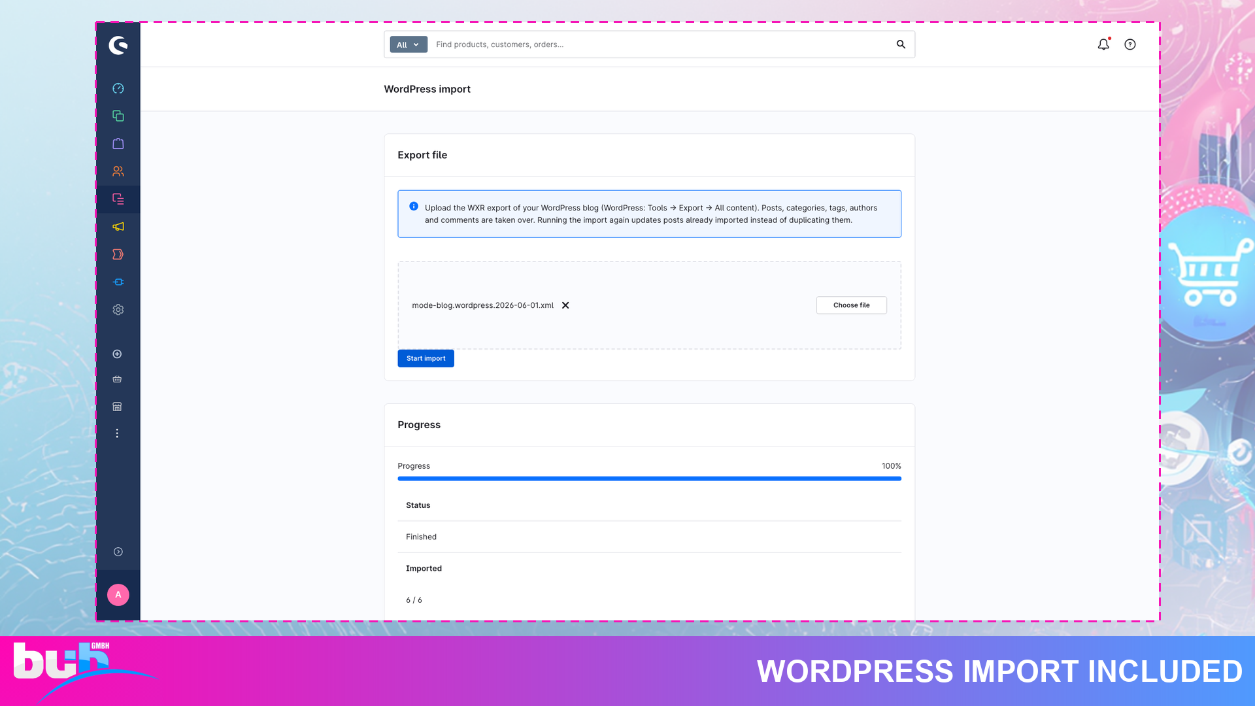Viewport: 1255px width, 706px height.
Task: Click the blue import progress bar
Action: (649, 479)
